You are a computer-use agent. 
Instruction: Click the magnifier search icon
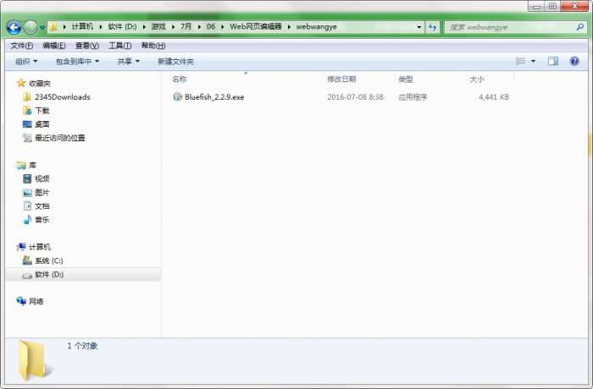tap(579, 27)
